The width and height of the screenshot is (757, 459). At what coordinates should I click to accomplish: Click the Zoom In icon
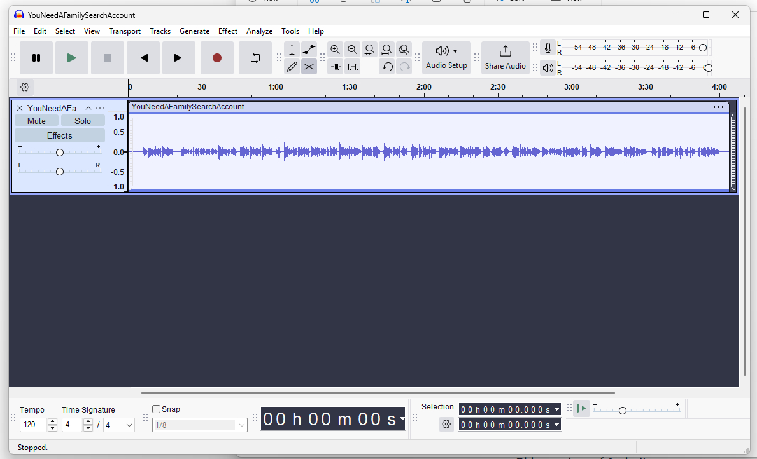(x=336, y=49)
